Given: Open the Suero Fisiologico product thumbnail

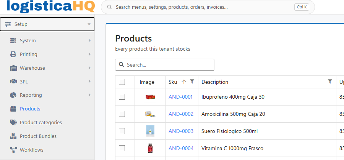Looking at the screenshot, I should click(150, 131).
